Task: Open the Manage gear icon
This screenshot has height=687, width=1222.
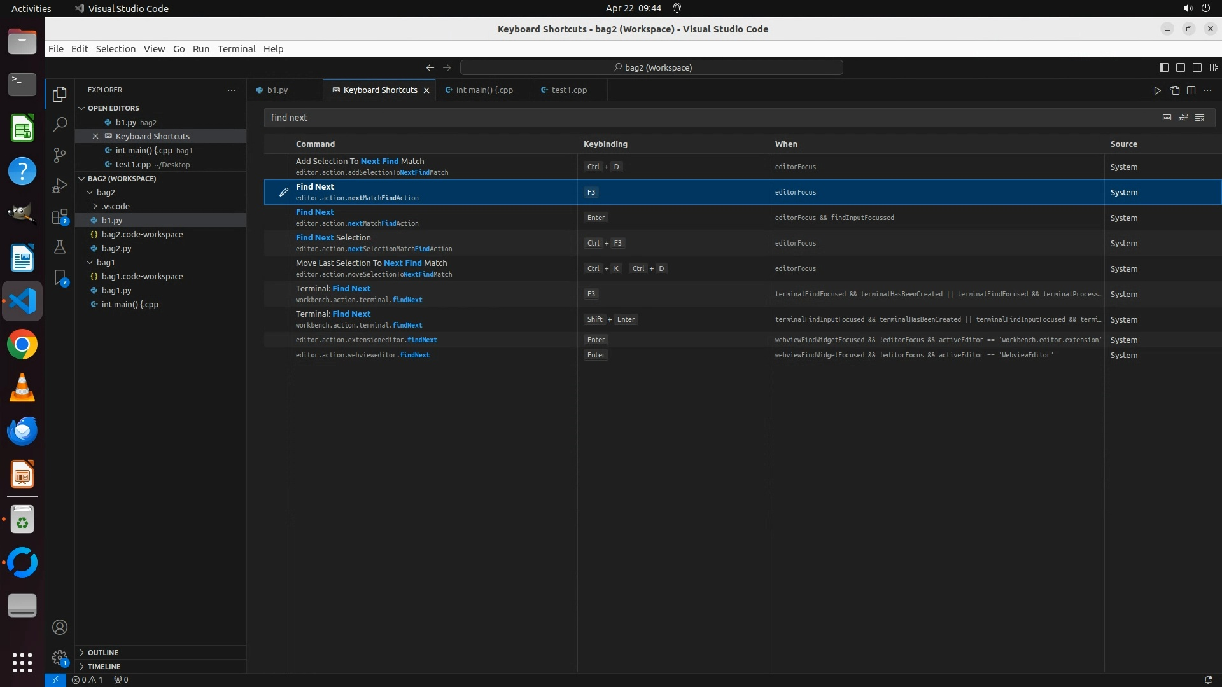Action: tap(60, 658)
